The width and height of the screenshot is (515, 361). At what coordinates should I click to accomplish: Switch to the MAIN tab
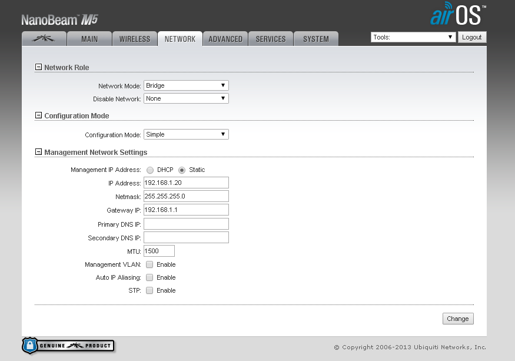pyautogui.click(x=89, y=39)
